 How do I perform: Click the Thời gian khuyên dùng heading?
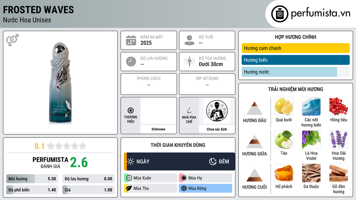pyautogui.click(x=178, y=145)
